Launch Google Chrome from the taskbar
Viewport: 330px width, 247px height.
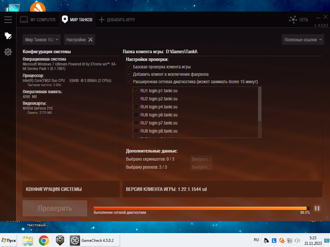44,241
